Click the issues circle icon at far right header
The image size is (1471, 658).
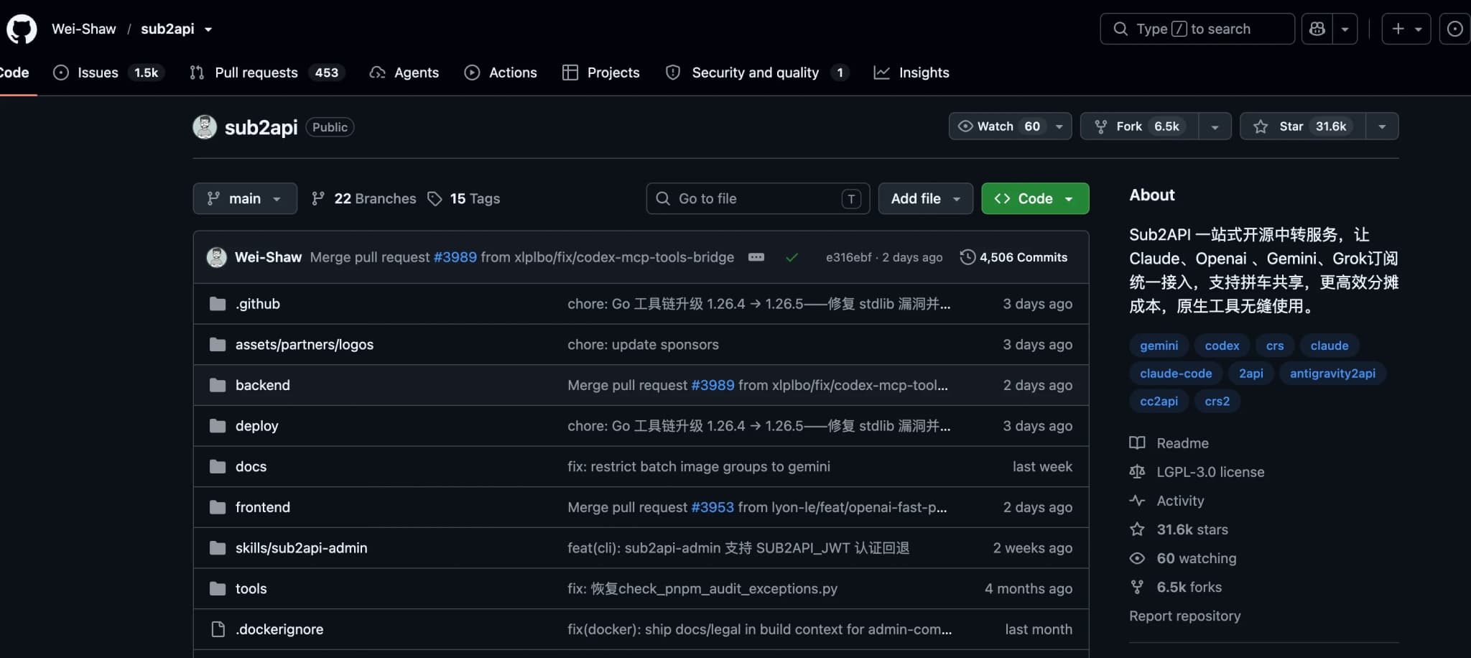pos(1454,29)
